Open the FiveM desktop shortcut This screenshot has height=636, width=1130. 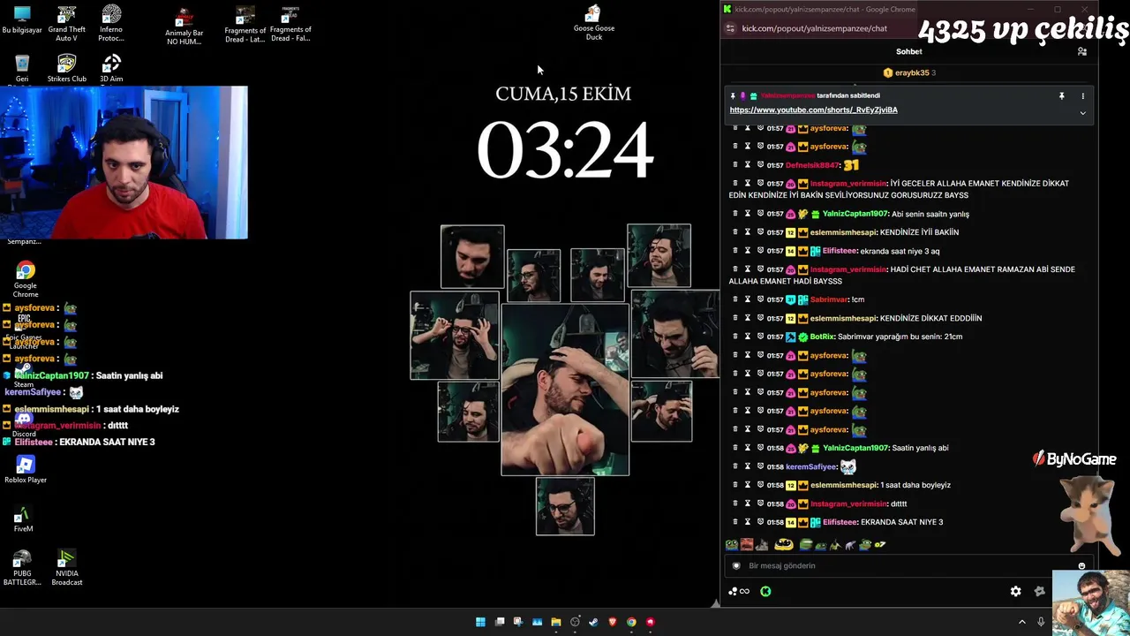(23, 519)
